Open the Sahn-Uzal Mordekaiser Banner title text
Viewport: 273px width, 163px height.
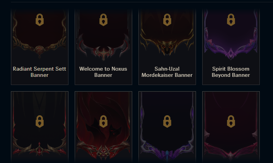[x=167, y=72]
